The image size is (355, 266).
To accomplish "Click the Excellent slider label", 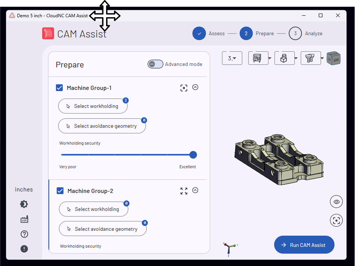I will (187, 167).
